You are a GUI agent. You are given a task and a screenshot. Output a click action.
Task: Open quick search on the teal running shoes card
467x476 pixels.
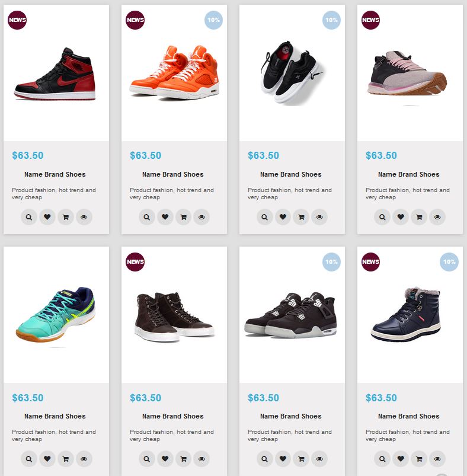pyautogui.click(x=28, y=459)
